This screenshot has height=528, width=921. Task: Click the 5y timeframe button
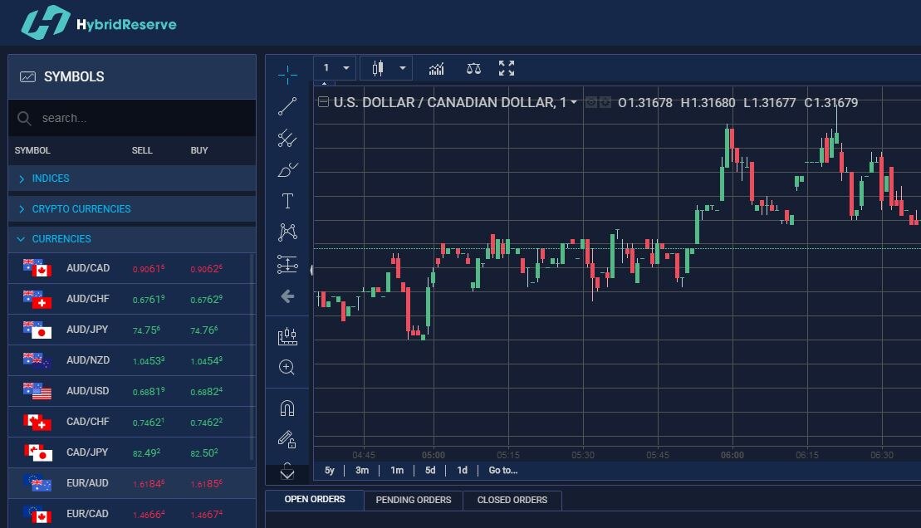pyautogui.click(x=329, y=470)
